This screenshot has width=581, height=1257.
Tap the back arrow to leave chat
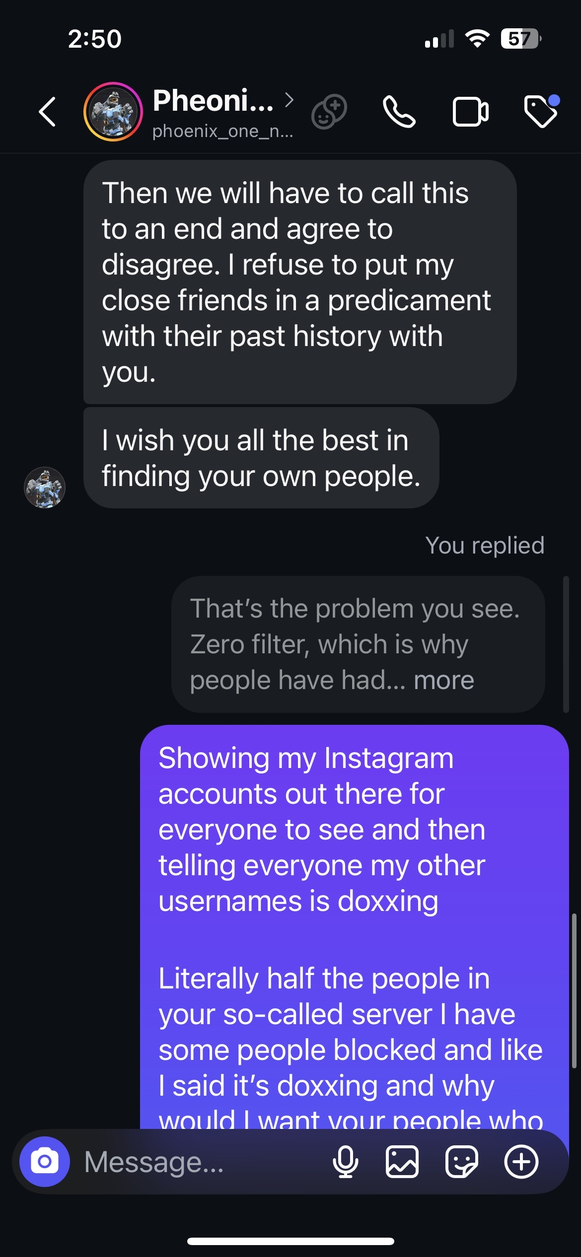pos(47,112)
